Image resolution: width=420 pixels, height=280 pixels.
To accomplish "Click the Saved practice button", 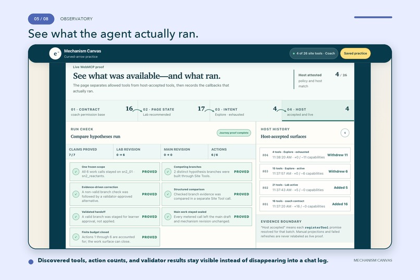I will [x=355, y=53].
